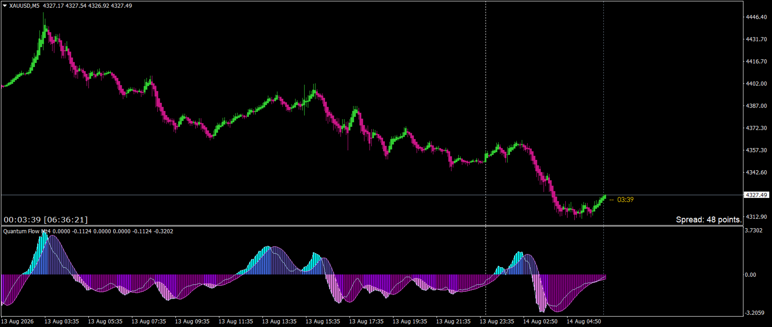Click price scale value 4342.60
The height and width of the screenshot is (327, 772).
756,173
